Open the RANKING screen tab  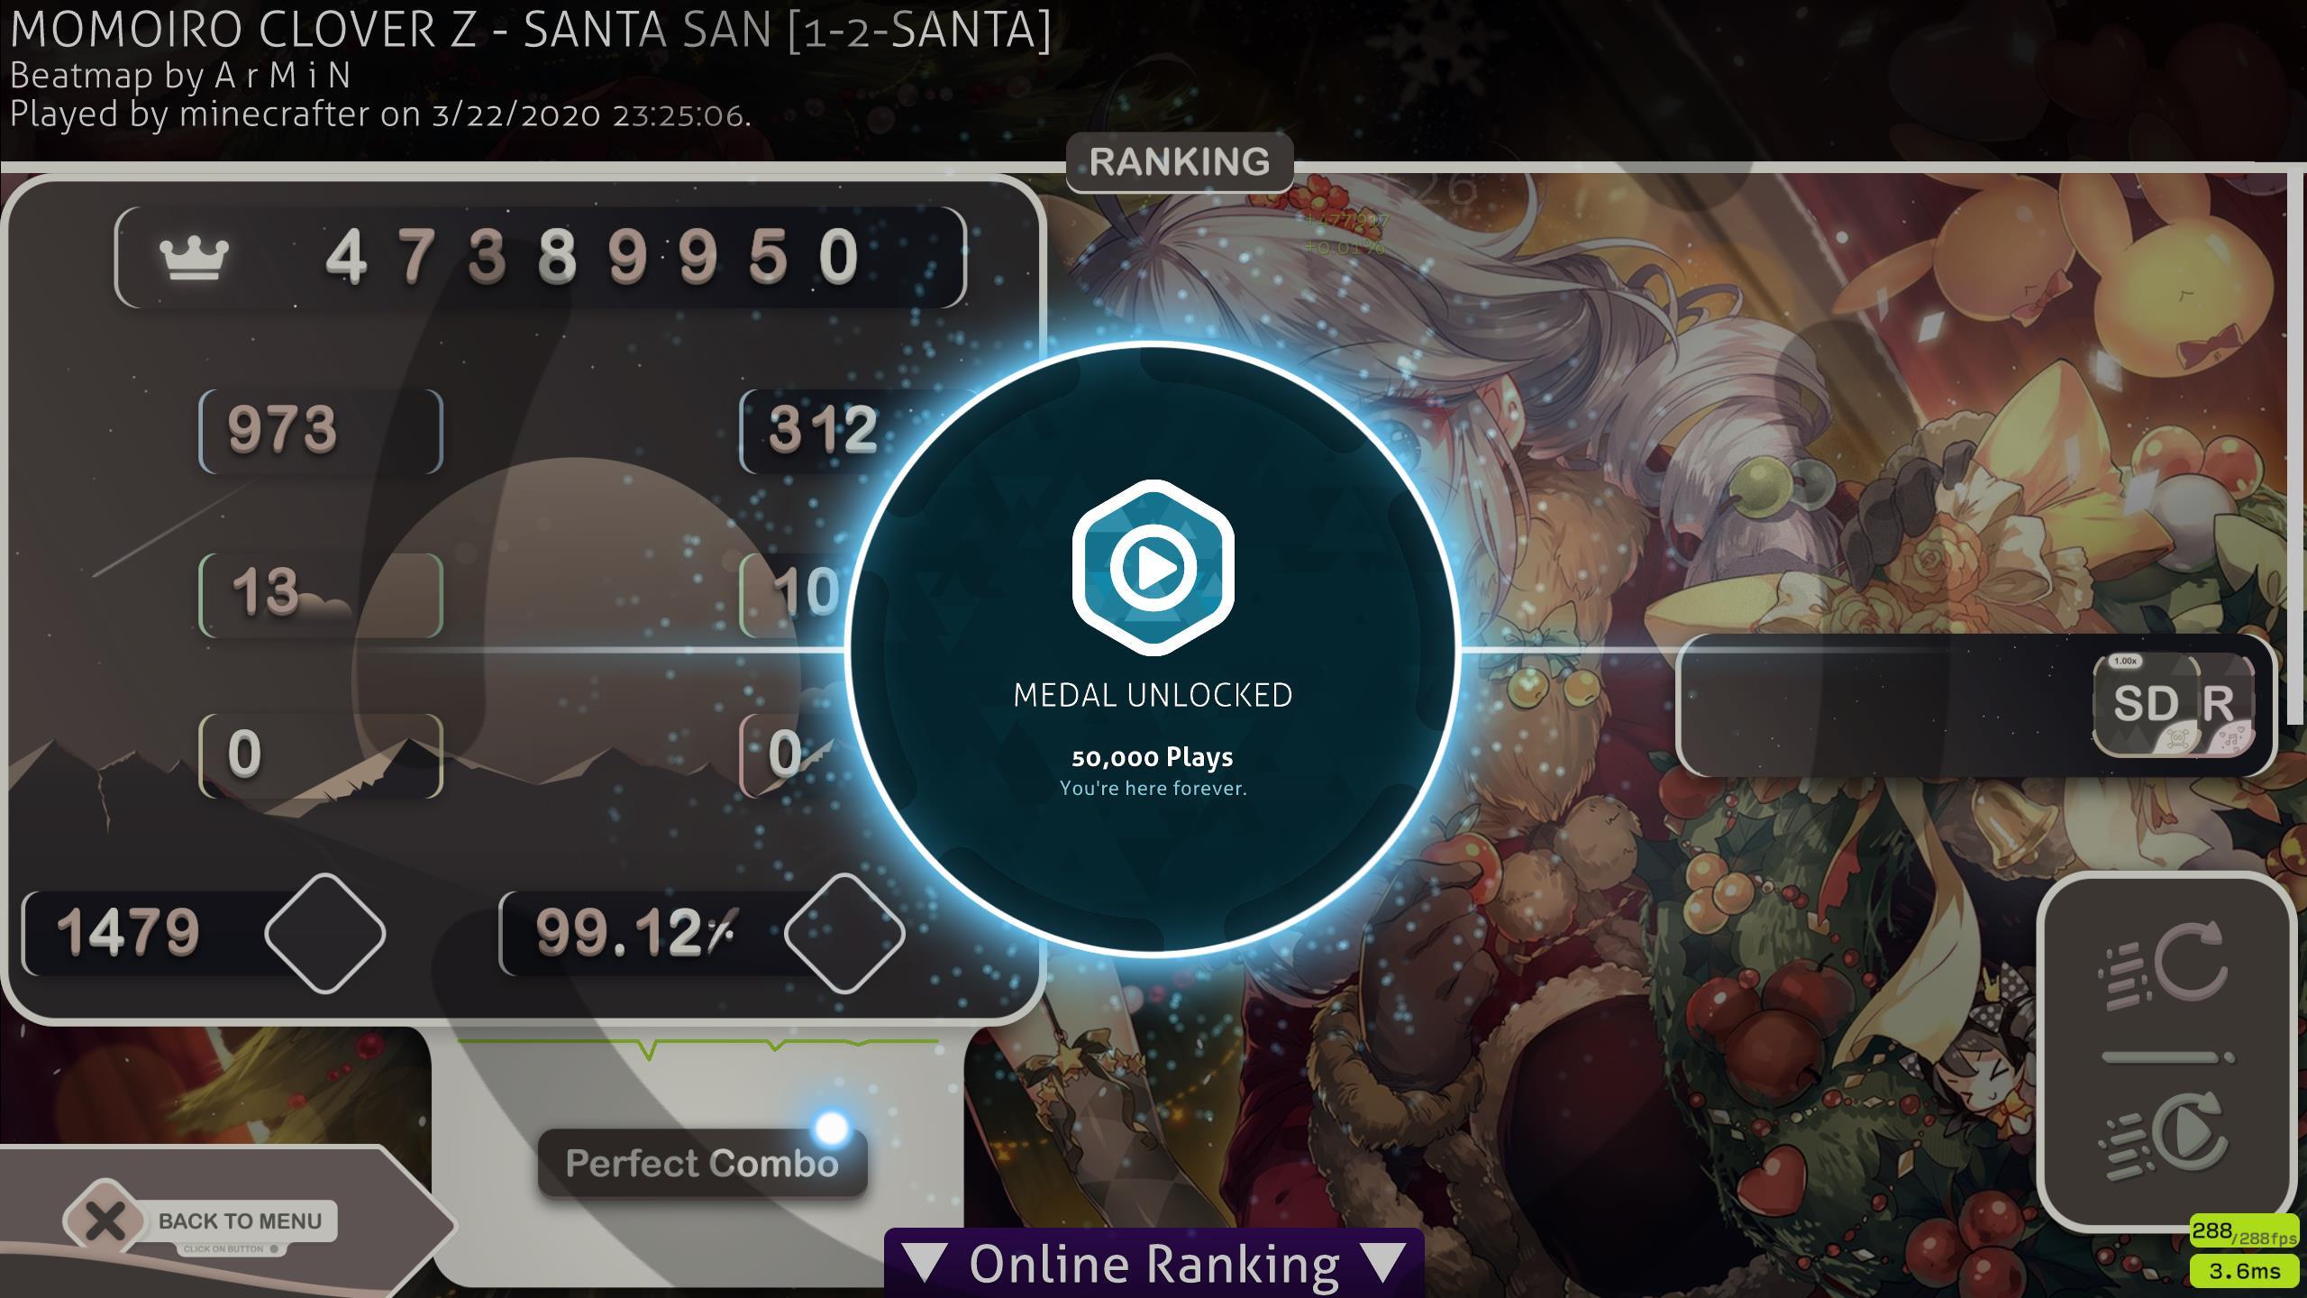1177,159
